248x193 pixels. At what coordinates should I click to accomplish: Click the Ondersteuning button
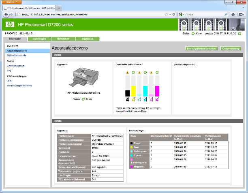230,48
